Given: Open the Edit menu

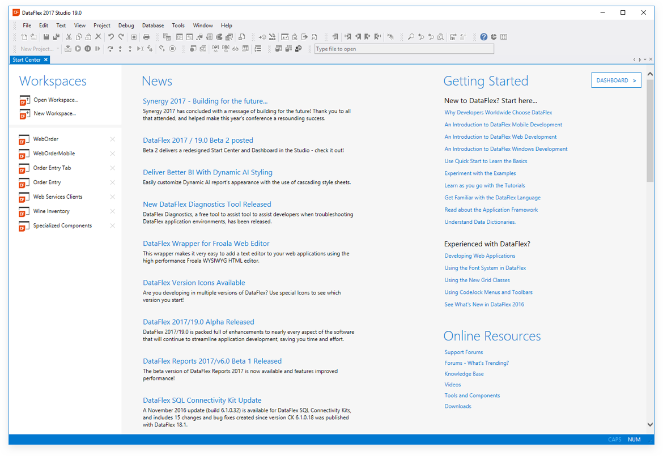Looking at the screenshot, I should click(x=44, y=25).
